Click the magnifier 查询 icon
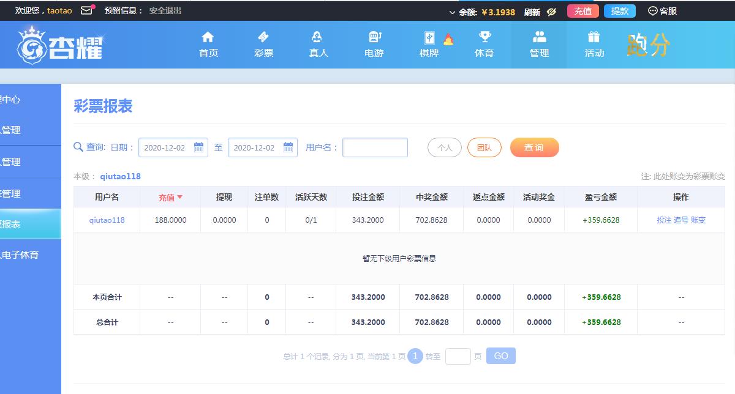Screen dimensions: 735x394 78,147
